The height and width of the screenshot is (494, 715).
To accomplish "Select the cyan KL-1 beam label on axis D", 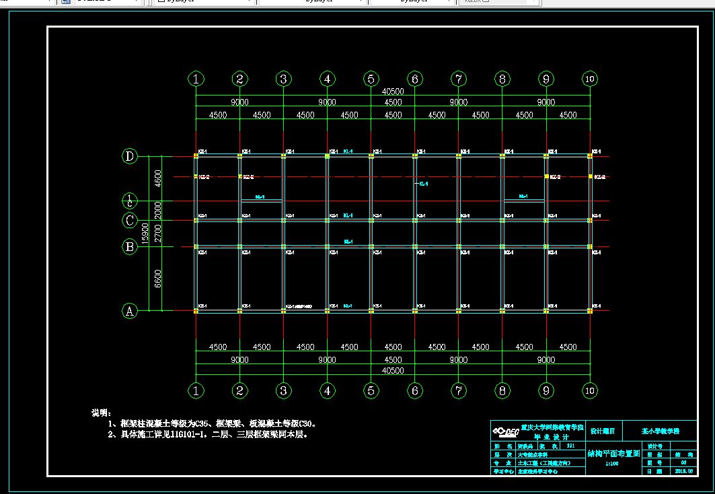I will 348,151.
